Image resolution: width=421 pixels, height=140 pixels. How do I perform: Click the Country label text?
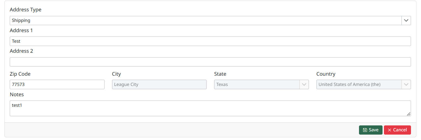pos(326,74)
